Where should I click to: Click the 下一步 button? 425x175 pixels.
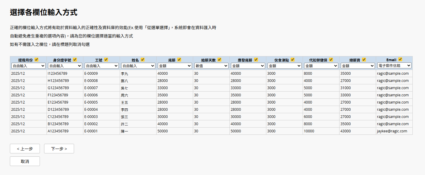(59, 149)
